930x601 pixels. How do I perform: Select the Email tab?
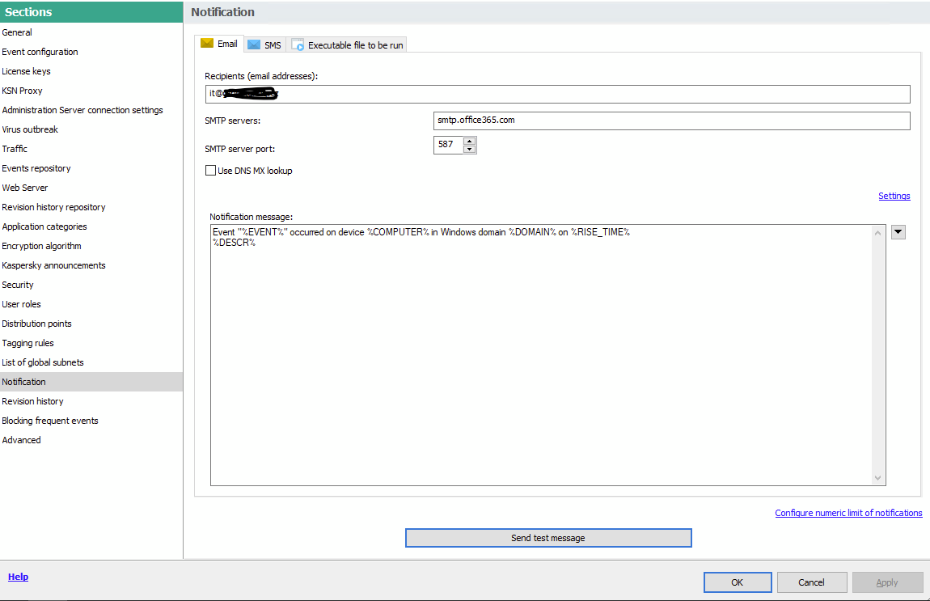219,44
